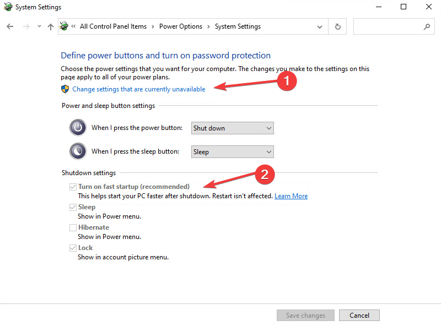Image resolution: width=441 pixels, height=326 pixels.
Task: Click the sleep button moon icon
Action: (78, 151)
